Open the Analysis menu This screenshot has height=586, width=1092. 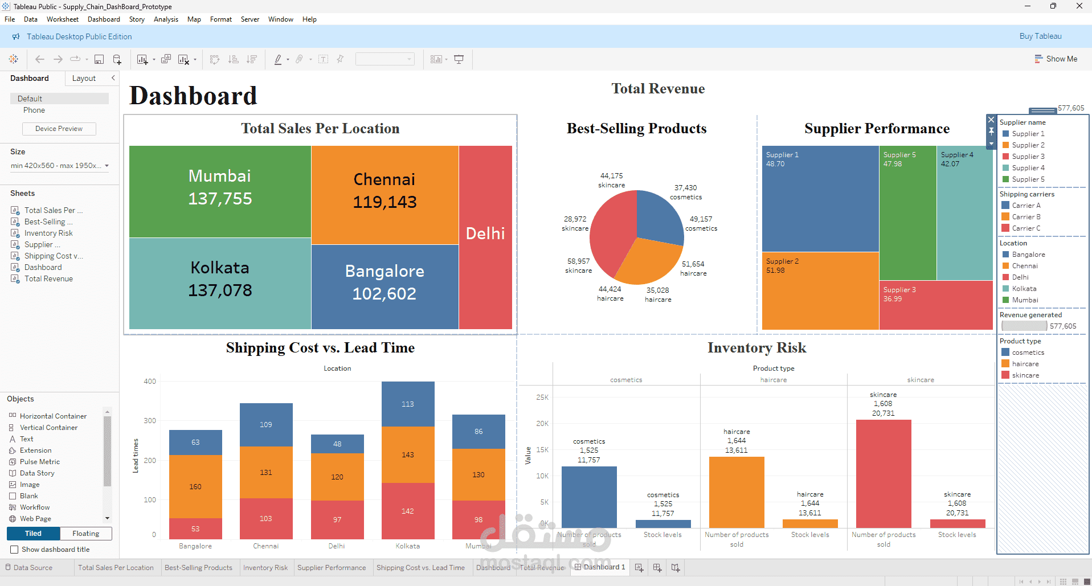[x=166, y=19]
